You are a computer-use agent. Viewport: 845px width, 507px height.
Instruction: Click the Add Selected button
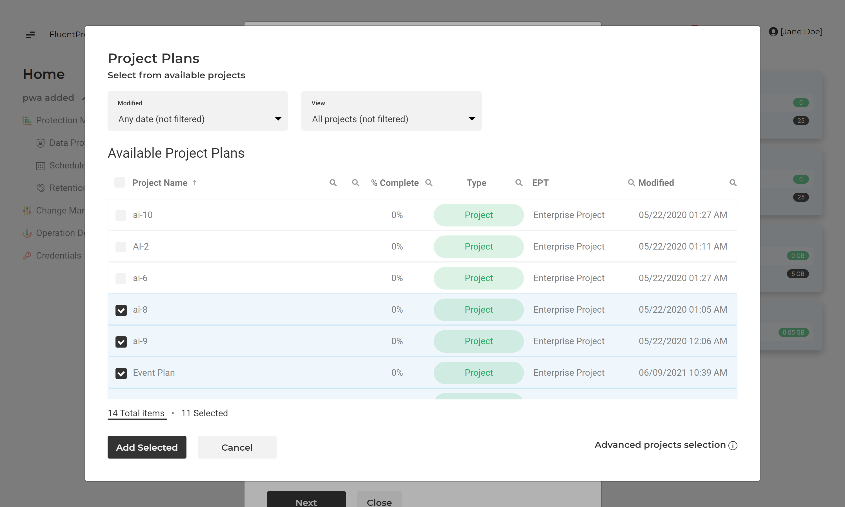click(147, 447)
